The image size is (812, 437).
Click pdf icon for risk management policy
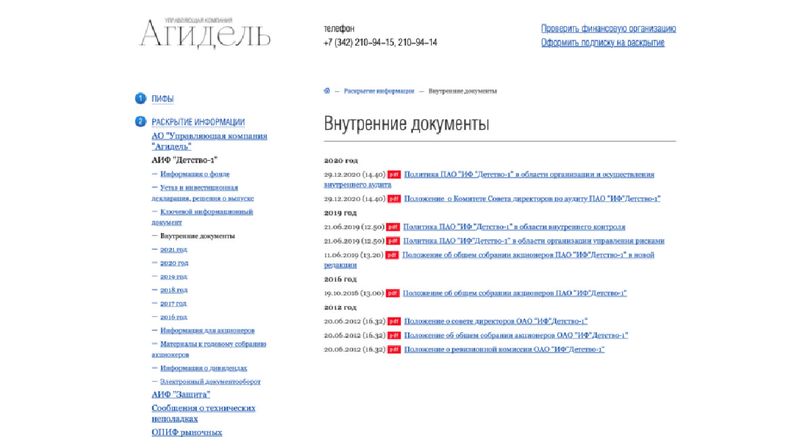coord(393,241)
